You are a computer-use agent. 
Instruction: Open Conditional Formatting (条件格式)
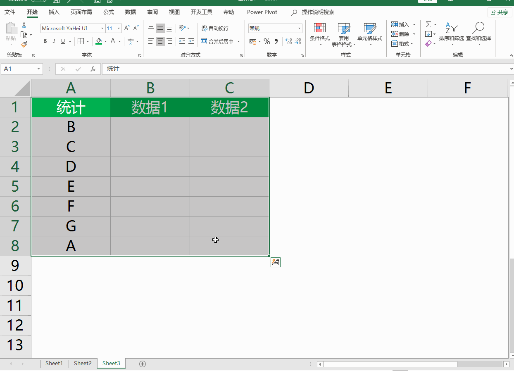tap(319, 34)
